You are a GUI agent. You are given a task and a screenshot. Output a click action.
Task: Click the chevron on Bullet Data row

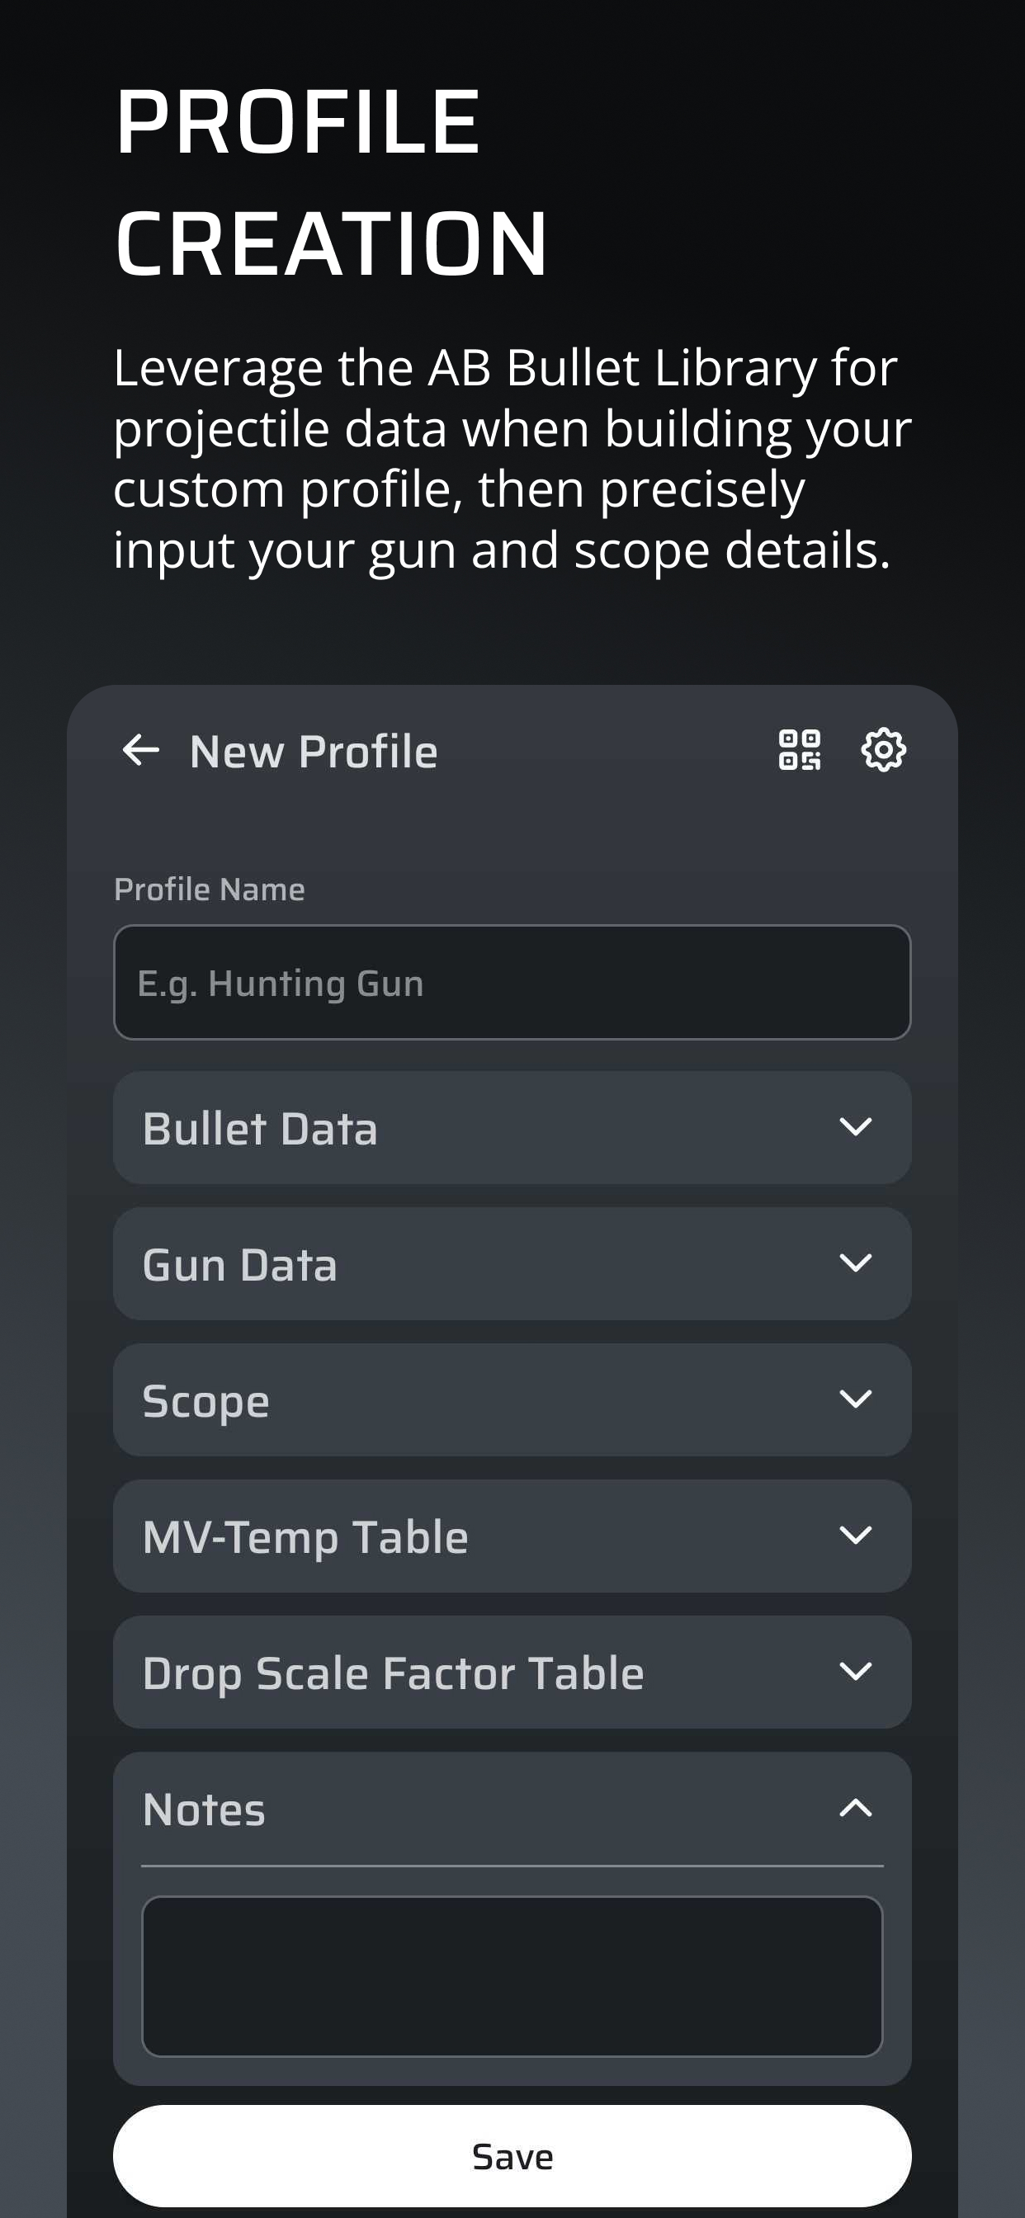[855, 1127]
